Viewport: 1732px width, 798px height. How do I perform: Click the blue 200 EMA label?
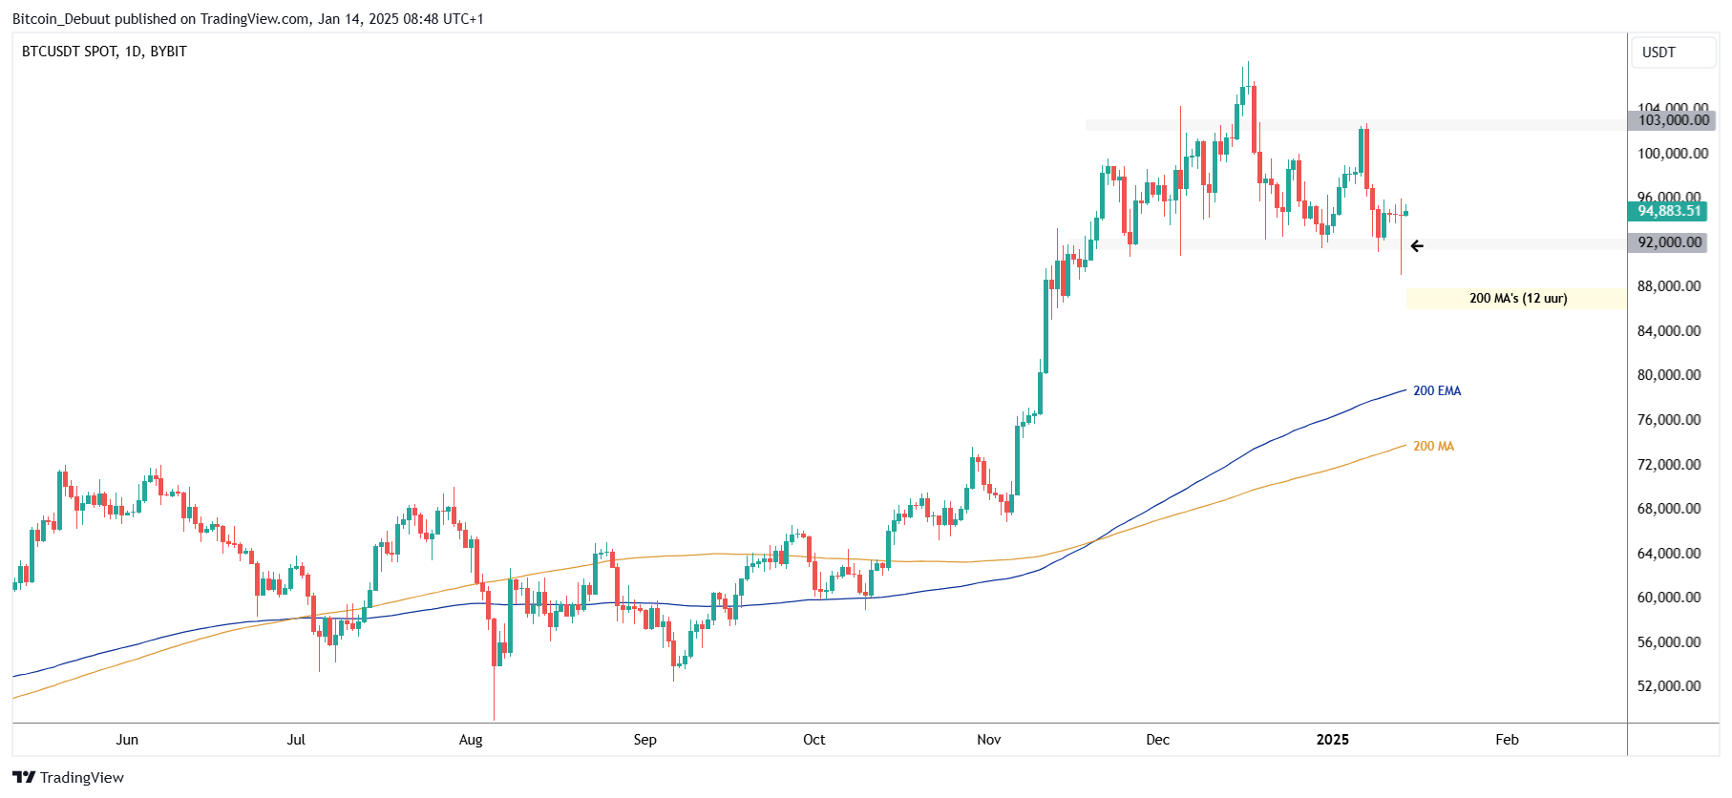[x=1436, y=390]
